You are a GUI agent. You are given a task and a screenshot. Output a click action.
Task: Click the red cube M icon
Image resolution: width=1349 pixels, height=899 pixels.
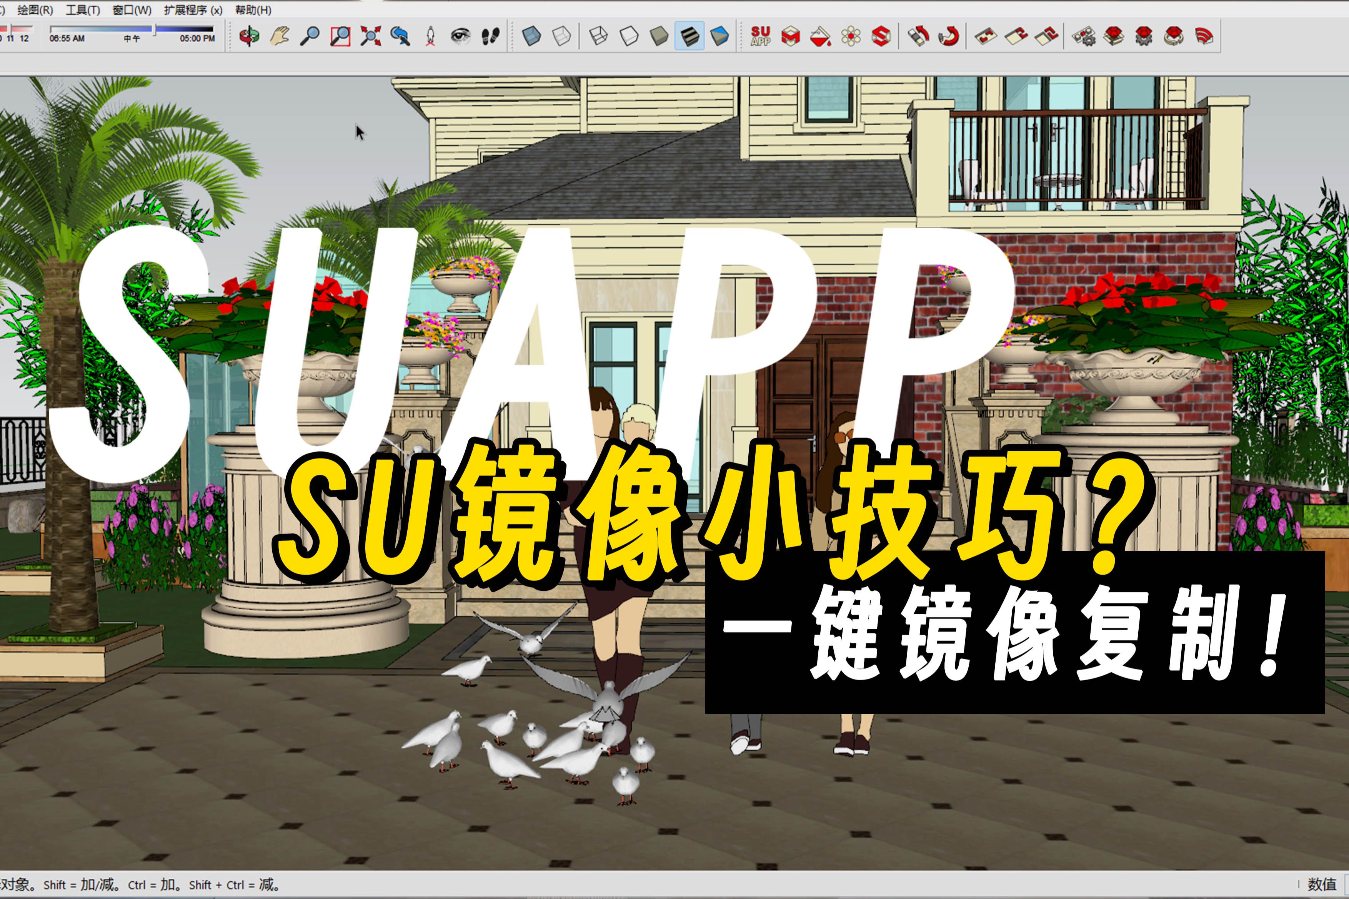(790, 37)
